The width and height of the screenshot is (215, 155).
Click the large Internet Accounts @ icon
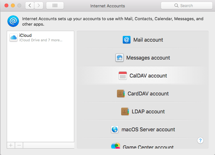13,21
